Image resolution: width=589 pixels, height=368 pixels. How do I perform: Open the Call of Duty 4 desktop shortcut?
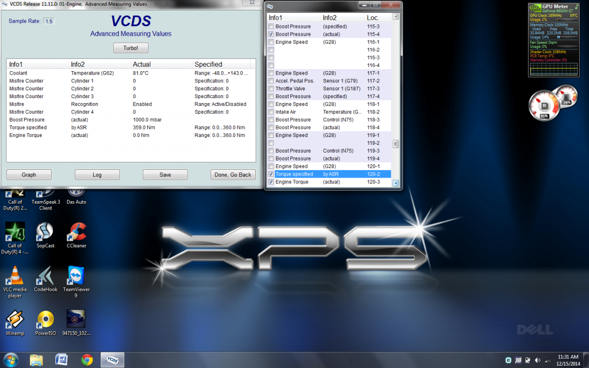click(x=15, y=238)
